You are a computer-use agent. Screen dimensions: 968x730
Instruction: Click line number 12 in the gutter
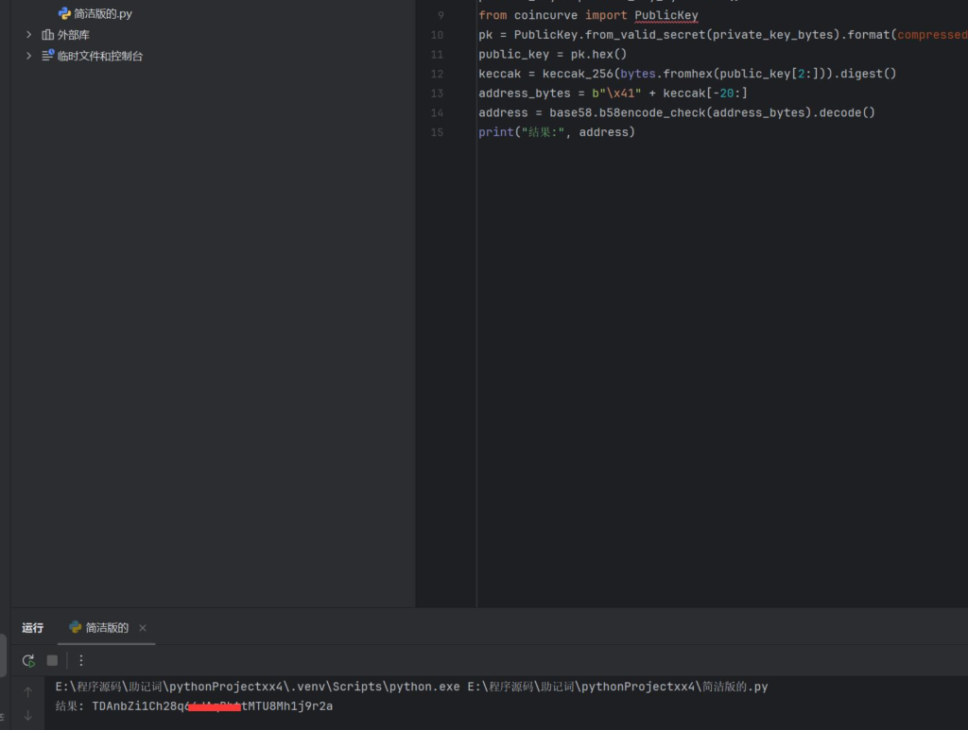point(436,74)
